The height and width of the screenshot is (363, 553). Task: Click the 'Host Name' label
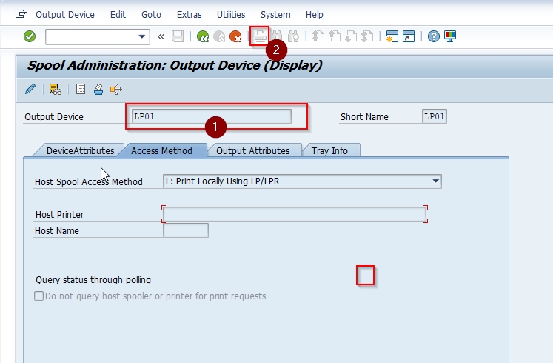57,230
